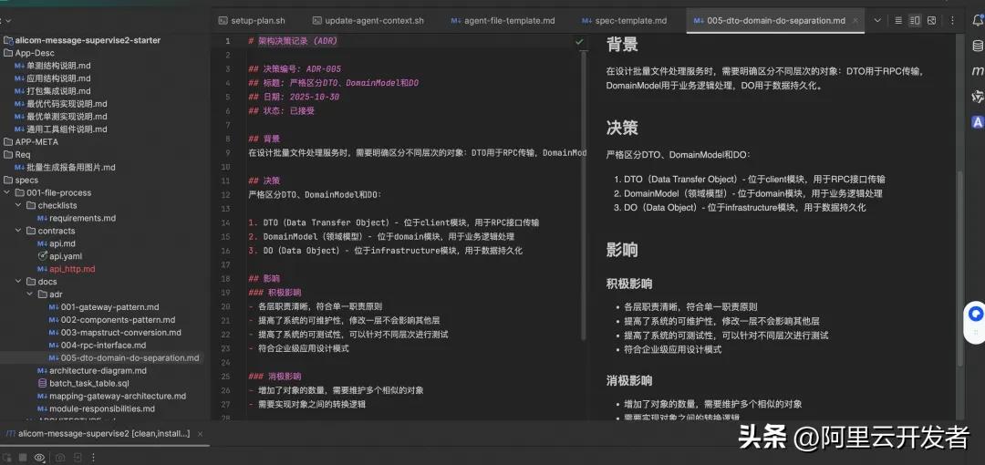This screenshot has width=985, height=465.
Task: Collapse the contracts folder
Action: tap(19, 231)
